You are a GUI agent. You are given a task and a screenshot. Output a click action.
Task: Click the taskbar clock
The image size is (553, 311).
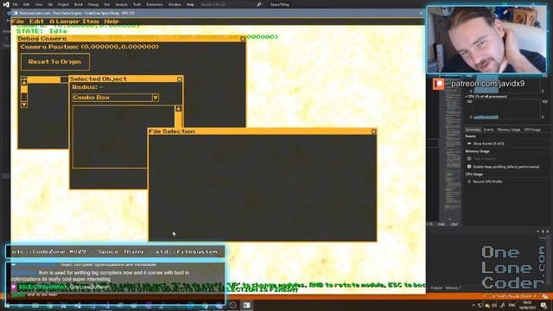pos(528,305)
